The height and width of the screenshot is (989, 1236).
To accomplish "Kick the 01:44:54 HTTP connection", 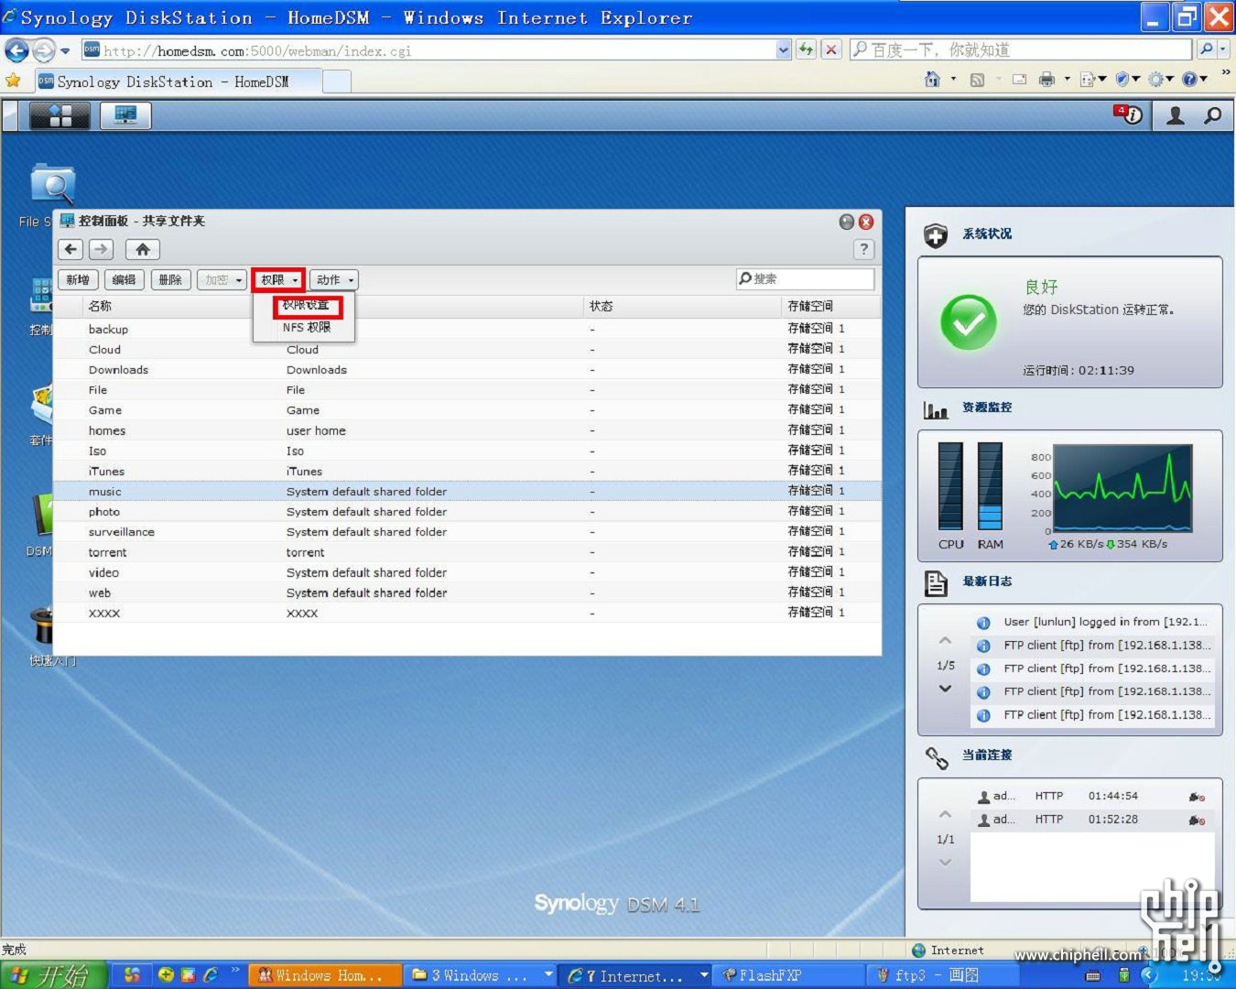I will 1197,797.
